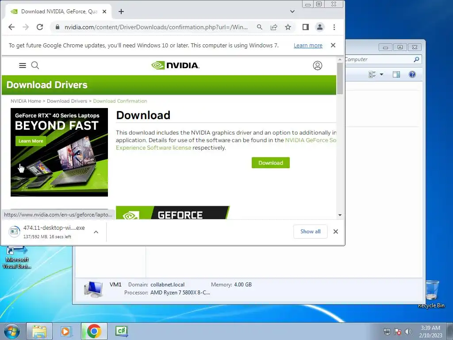Click the scrollbar down arrow
Viewport: 453px width, 340px height.
click(340, 215)
